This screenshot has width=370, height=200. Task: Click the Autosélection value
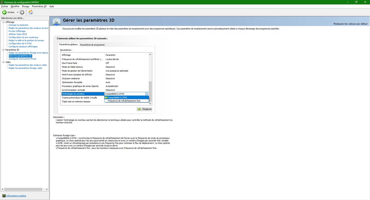(112, 86)
